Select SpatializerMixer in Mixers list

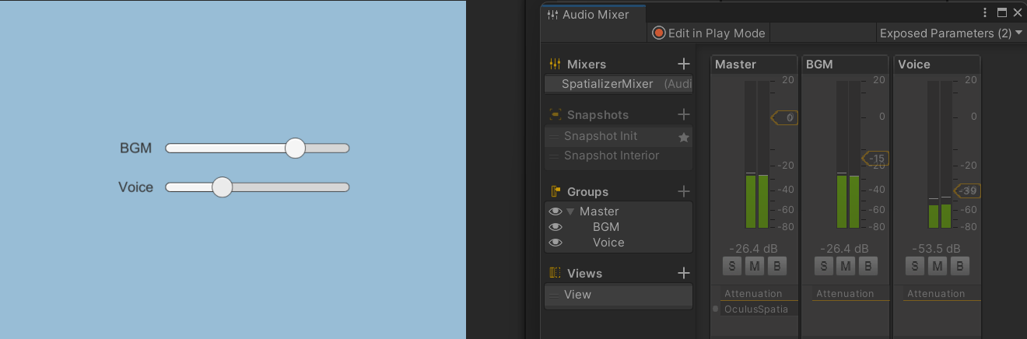pyautogui.click(x=619, y=84)
